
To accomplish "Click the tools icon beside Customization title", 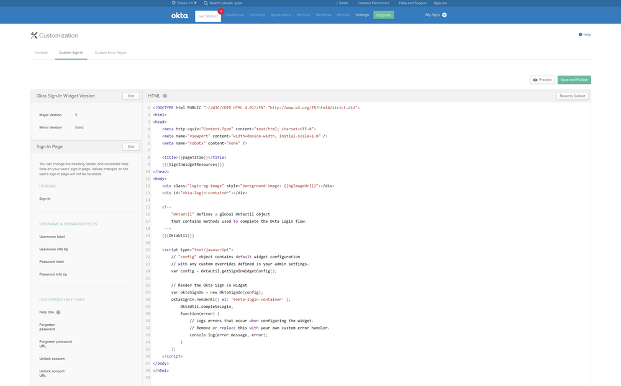I will (x=35, y=35).
